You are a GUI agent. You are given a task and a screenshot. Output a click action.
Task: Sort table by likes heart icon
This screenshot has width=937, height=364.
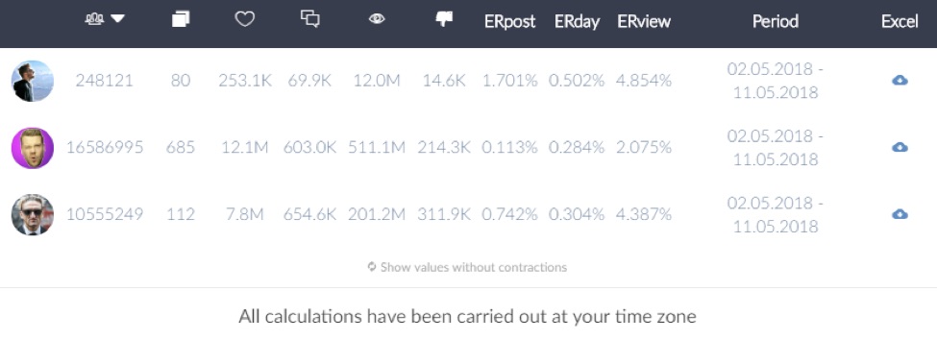click(244, 20)
